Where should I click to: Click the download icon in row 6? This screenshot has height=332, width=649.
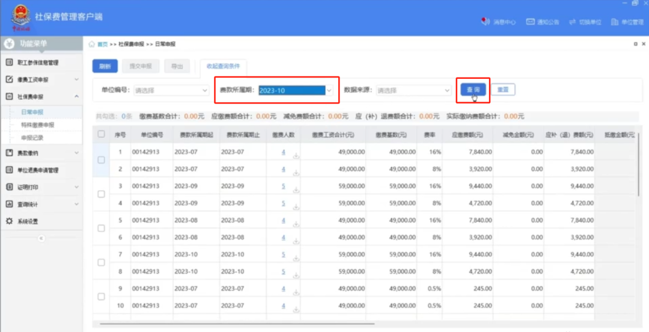296,241
